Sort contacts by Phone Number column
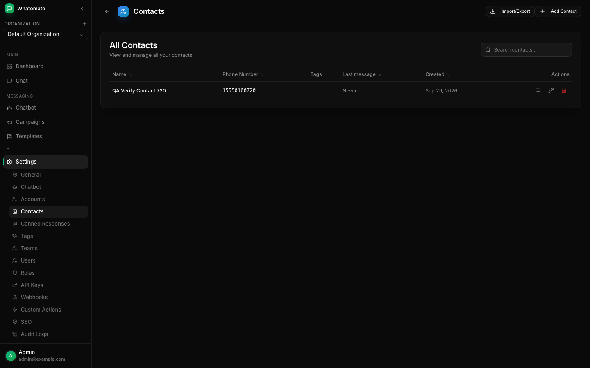The width and height of the screenshot is (590, 368). [243, 74]
